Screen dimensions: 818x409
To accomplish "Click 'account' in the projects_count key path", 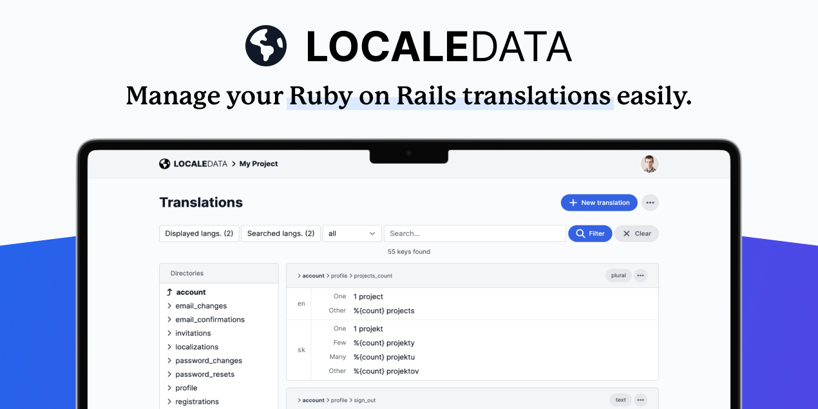I will (x=312, y=275).
